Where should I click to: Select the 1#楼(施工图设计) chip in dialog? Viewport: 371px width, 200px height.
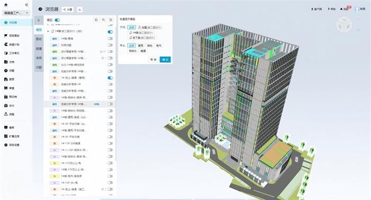tap(141, 33)
